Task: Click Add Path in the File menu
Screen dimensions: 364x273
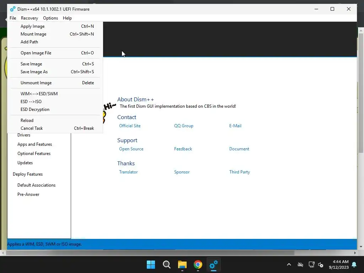Action: click(55, 42)
